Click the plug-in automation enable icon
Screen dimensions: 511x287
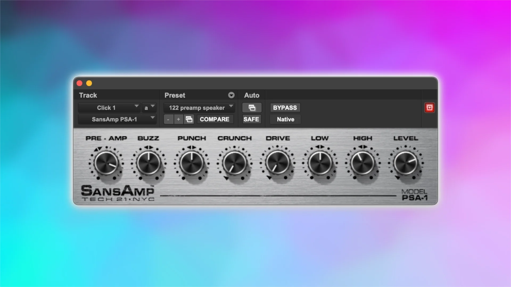click(252, 108)
